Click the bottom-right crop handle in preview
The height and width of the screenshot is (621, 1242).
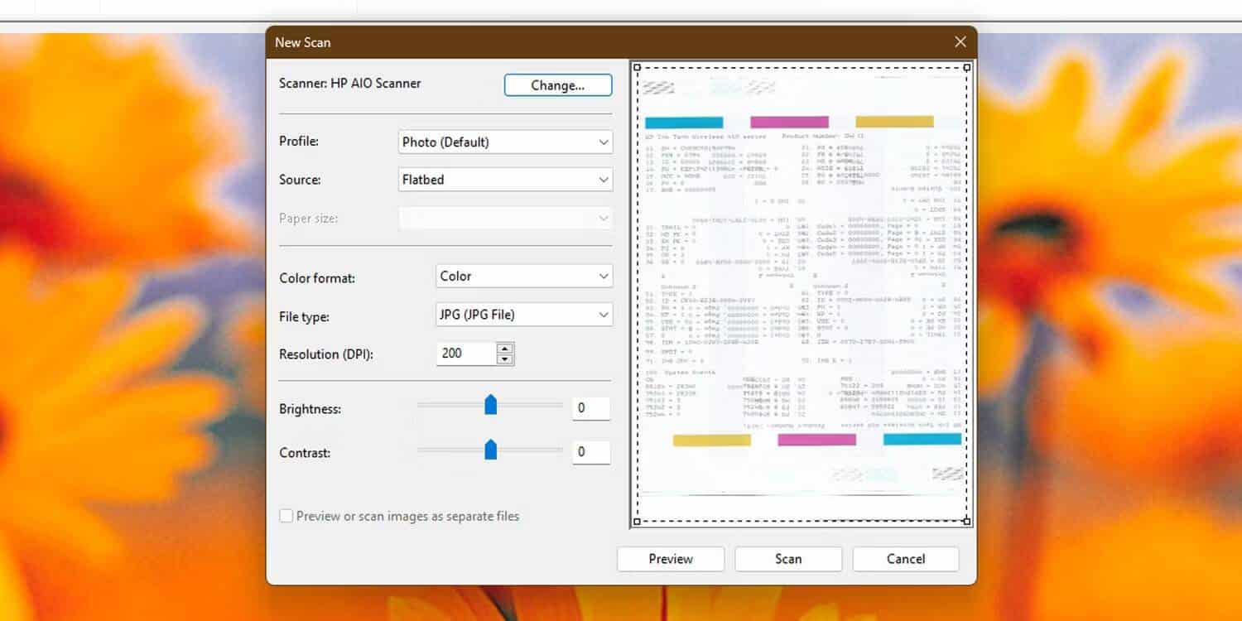(967, 522)
